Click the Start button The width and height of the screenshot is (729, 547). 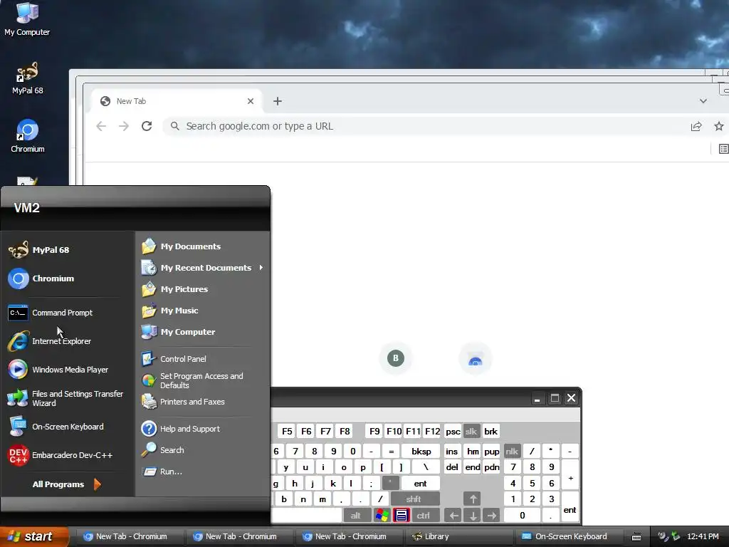pos(34,536)
